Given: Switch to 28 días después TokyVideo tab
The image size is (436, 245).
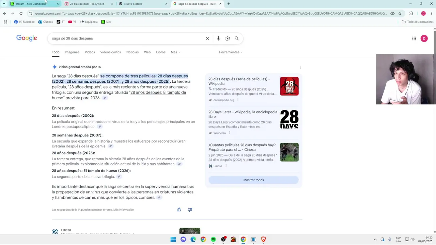Looking at the screenshot, I should click(x=89, y=4).
